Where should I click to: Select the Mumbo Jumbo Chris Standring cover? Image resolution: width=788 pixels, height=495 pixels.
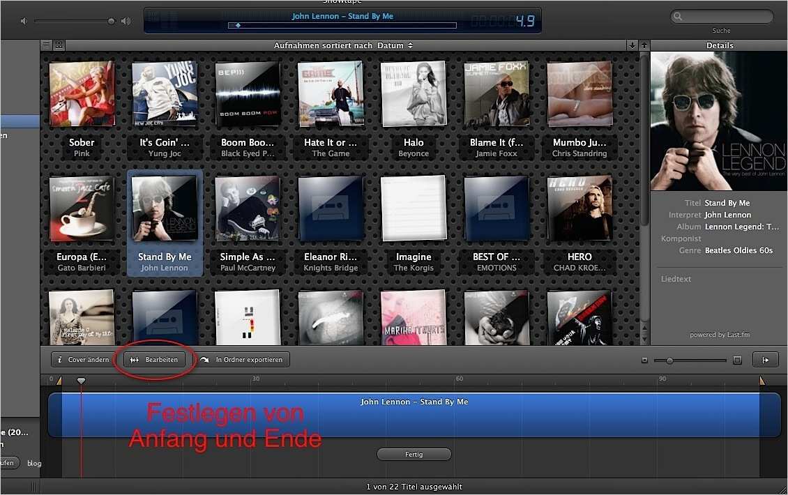(579, 93)
